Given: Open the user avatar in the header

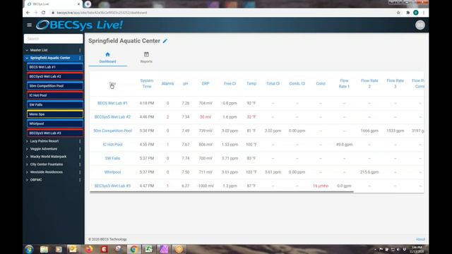Looking at the screenshot, I should click(x=420, y=25).
